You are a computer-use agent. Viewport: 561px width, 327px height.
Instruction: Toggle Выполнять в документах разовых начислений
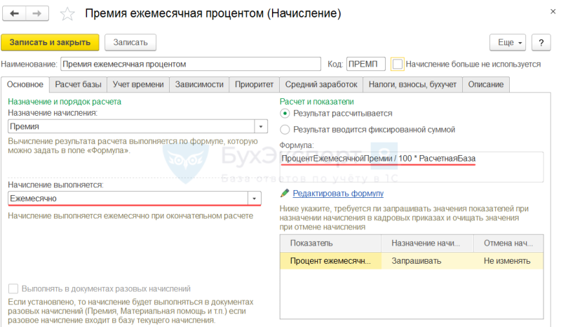coord(13,288)
